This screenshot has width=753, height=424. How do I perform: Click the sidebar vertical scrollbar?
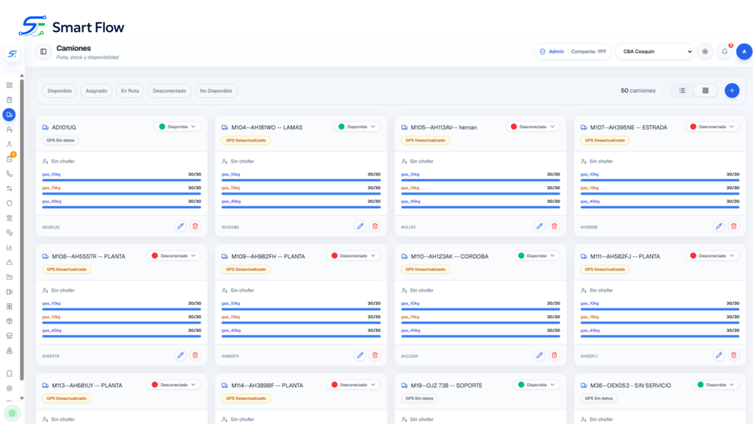21,230
